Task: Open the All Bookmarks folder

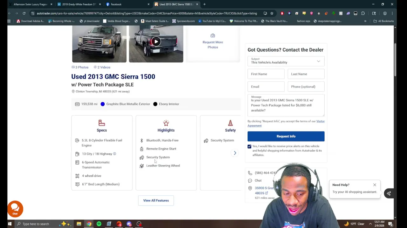Action: click(384, 21)
